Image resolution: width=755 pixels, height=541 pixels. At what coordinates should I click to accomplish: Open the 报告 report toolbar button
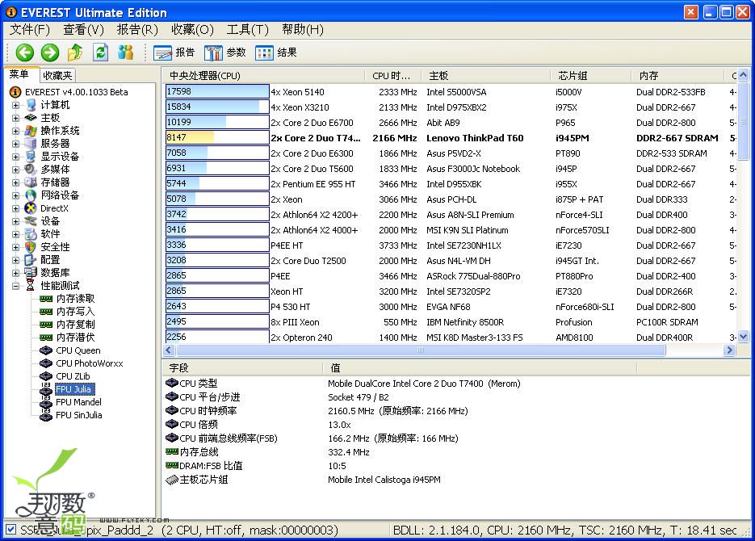tap(174, 52)
